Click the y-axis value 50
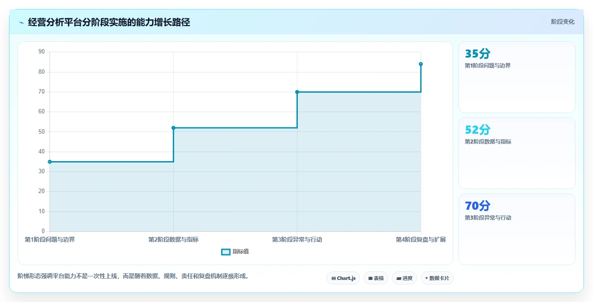Viewport: 593px width, 302px height. pos(41,131)
